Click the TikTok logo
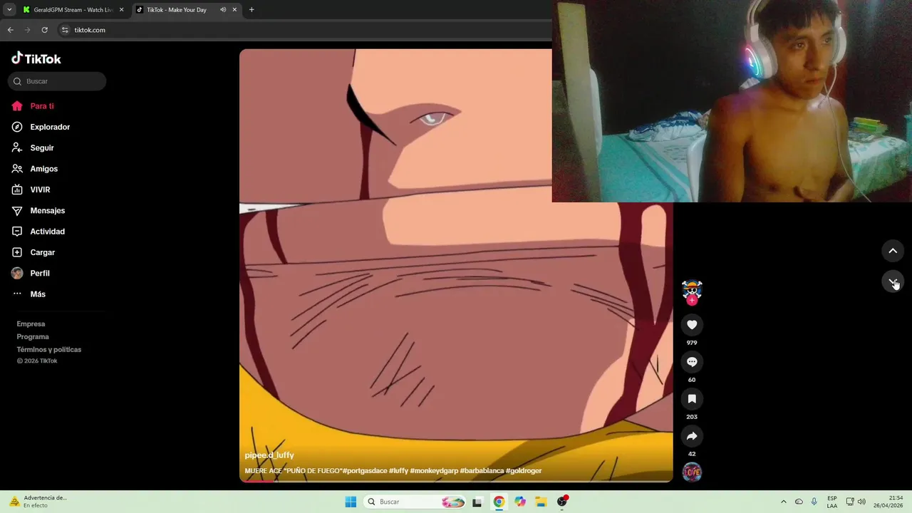912x513 pixels. (36, 58)
